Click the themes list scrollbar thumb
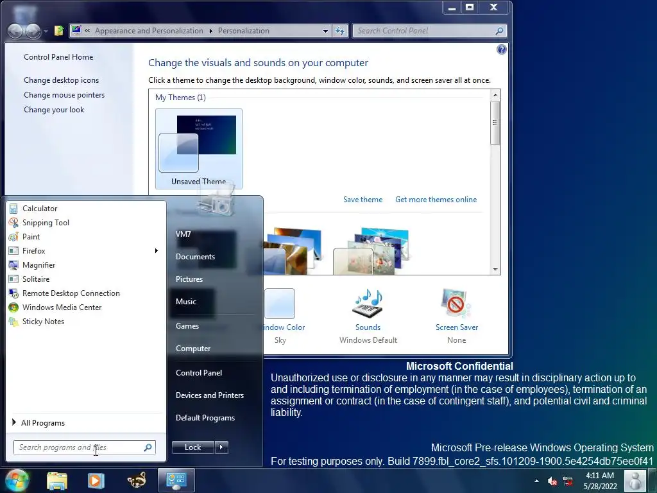Image resolution: width=657 pixels, height=493 pixels. (495, 123)
